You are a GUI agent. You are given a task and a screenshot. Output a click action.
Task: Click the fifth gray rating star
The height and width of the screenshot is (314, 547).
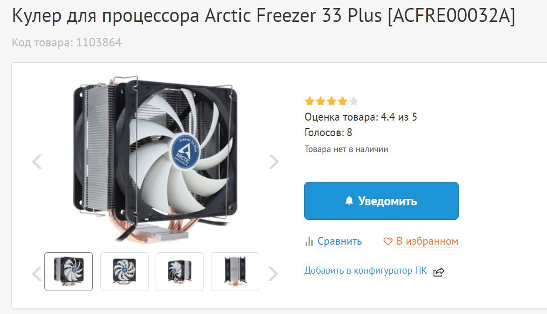coord(354,101)
